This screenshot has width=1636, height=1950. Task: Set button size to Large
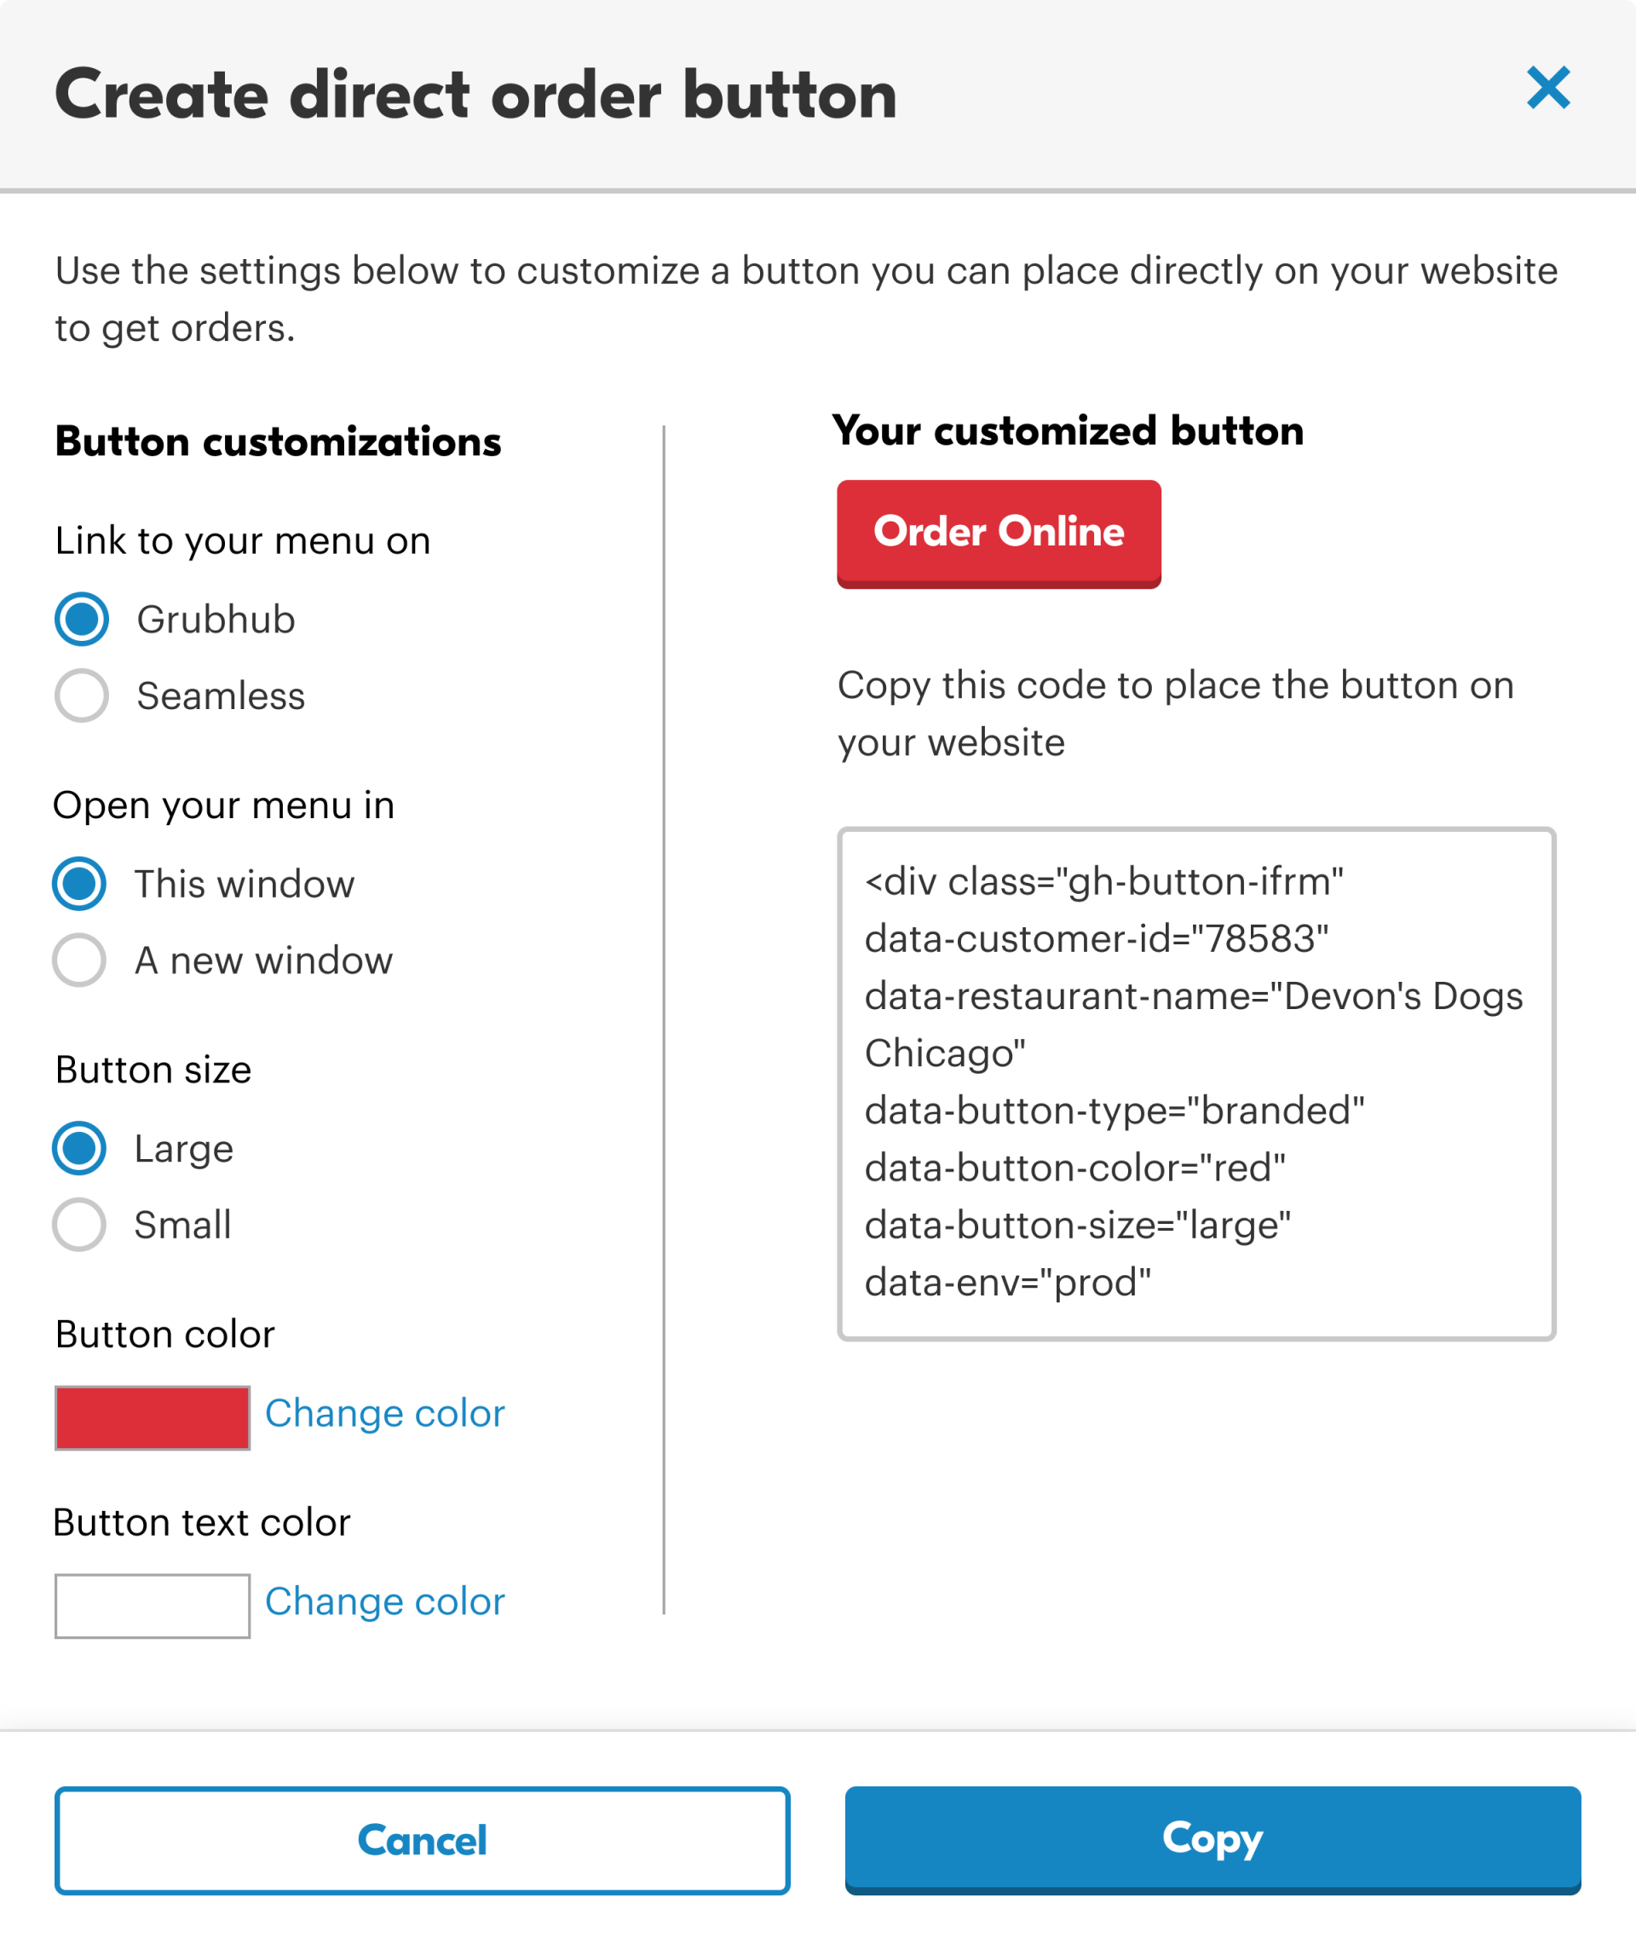(80, 1149)
